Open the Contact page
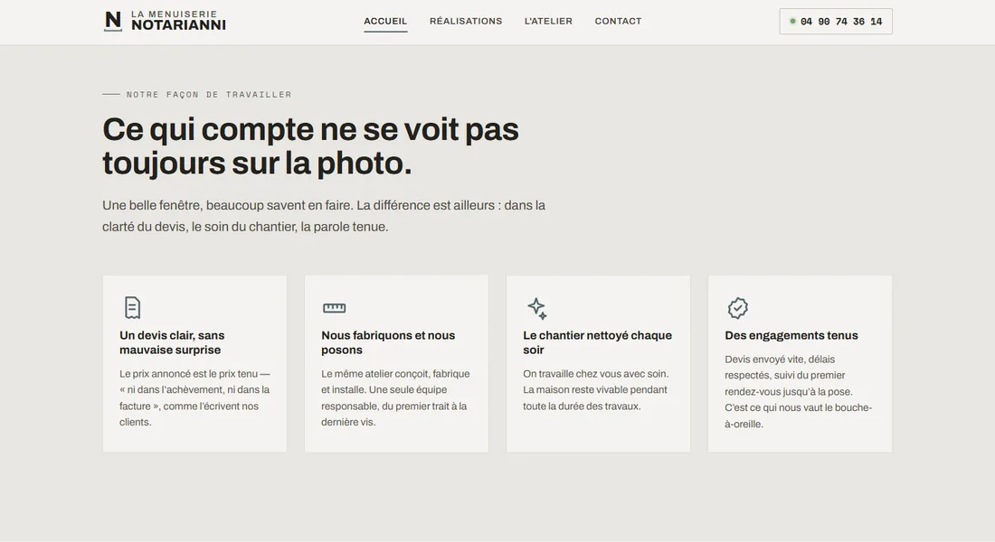The image size is (995, 542). (x=618, y=21)
